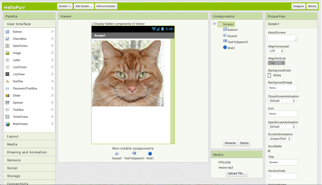This screenshot has height=185, width=322.
Task: Open the OpenScreenAnimation Default dropdown
Action: click(282, 127)
